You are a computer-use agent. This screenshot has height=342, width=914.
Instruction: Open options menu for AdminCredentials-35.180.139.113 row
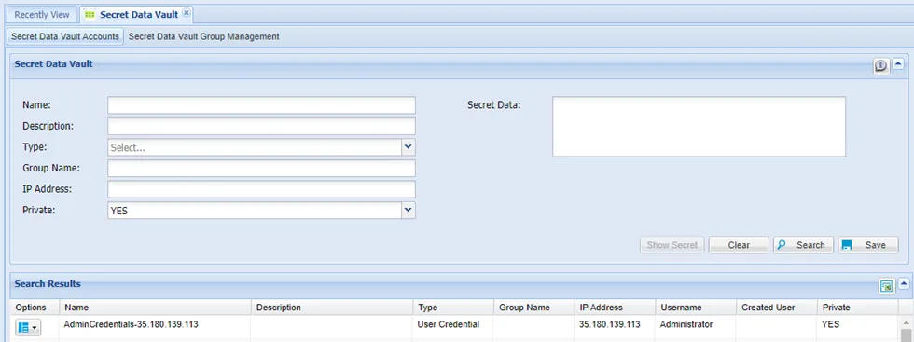[x=27, y=328]
